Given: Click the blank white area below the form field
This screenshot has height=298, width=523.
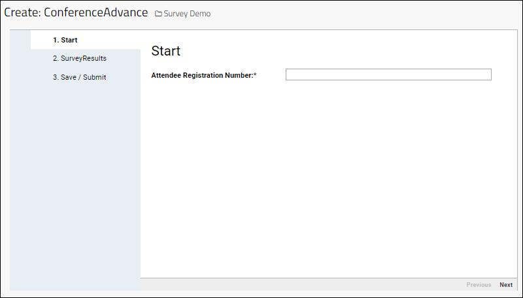Looking at the screenshot, I should 327,183.
